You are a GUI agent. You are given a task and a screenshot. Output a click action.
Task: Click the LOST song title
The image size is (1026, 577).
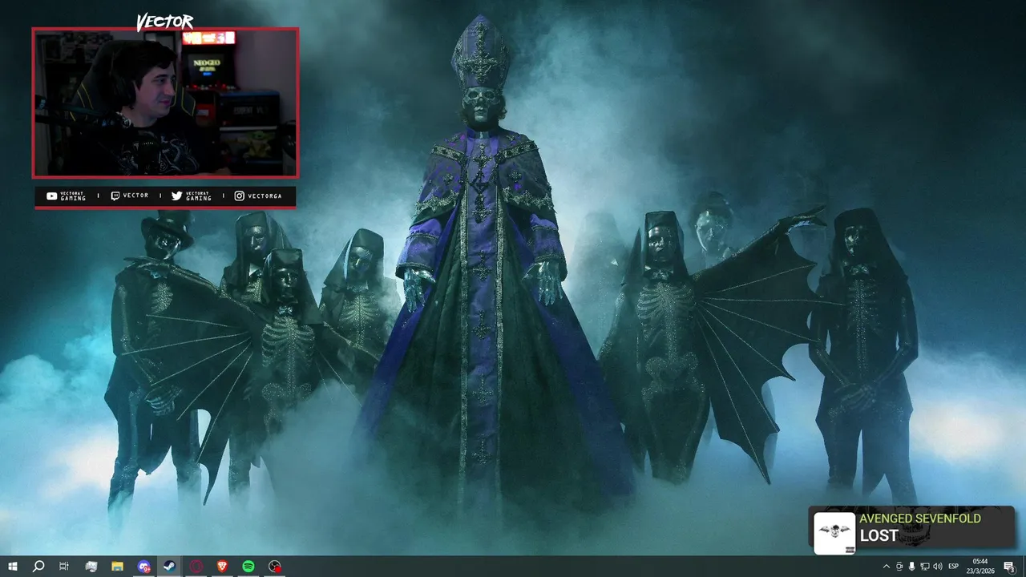coord(879,536)
